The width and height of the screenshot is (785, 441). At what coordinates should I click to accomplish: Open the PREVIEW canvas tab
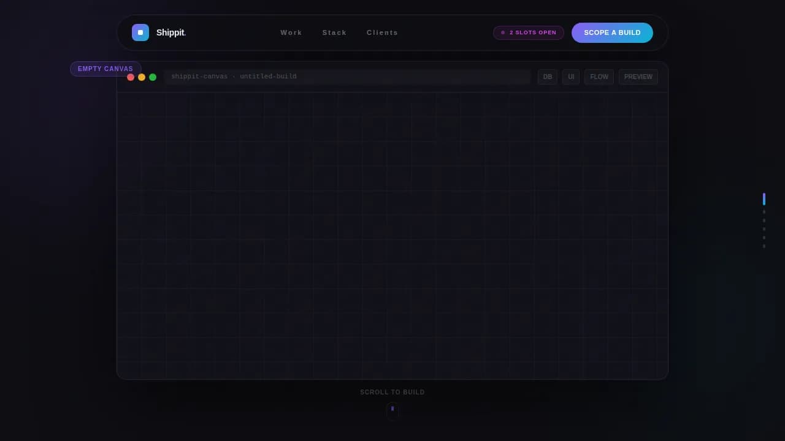tap(638, 77)
